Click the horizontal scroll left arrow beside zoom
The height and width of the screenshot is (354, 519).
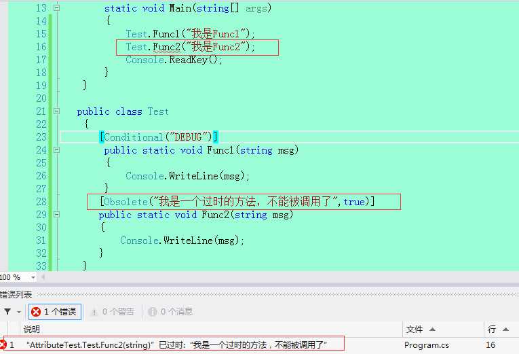[x=43, y=277]
